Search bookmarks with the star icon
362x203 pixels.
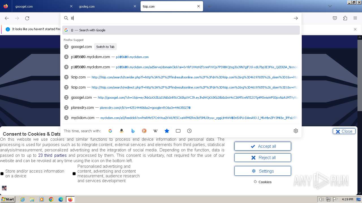pos(167,131)
